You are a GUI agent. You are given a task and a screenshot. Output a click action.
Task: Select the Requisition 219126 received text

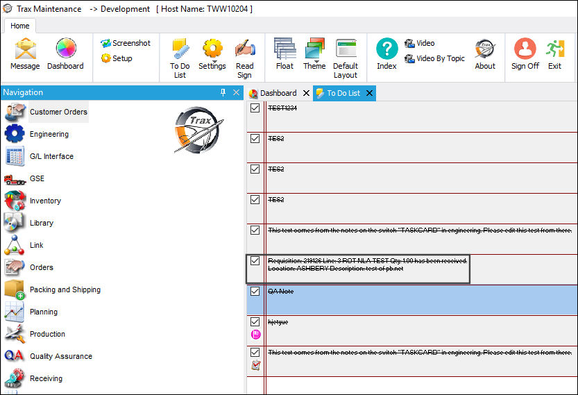pos(368,264)
